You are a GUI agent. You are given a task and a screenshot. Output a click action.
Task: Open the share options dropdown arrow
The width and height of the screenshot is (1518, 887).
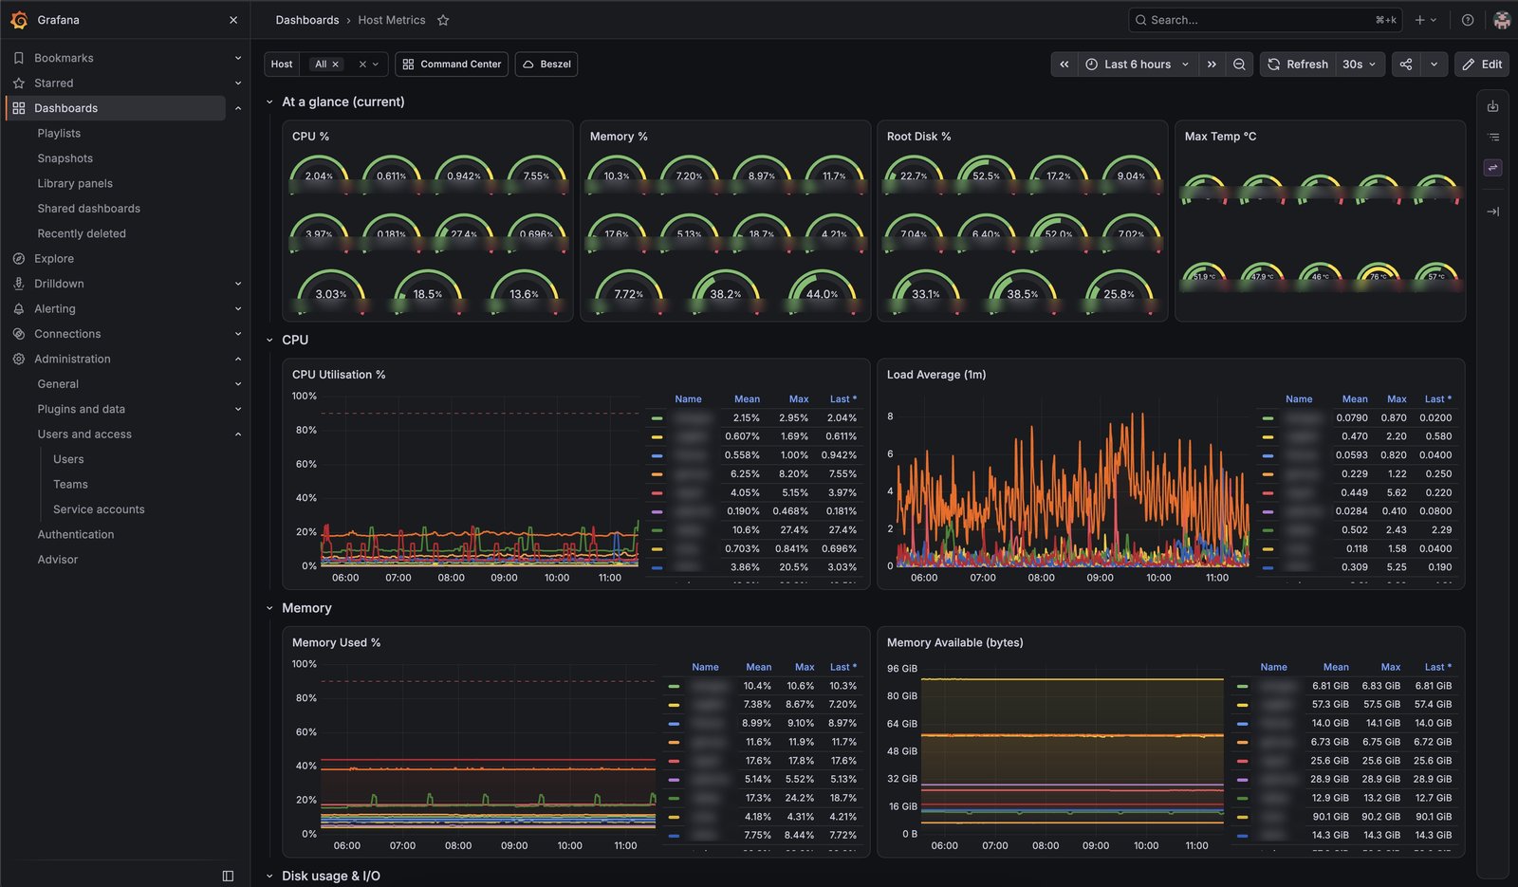[1434, 65]
